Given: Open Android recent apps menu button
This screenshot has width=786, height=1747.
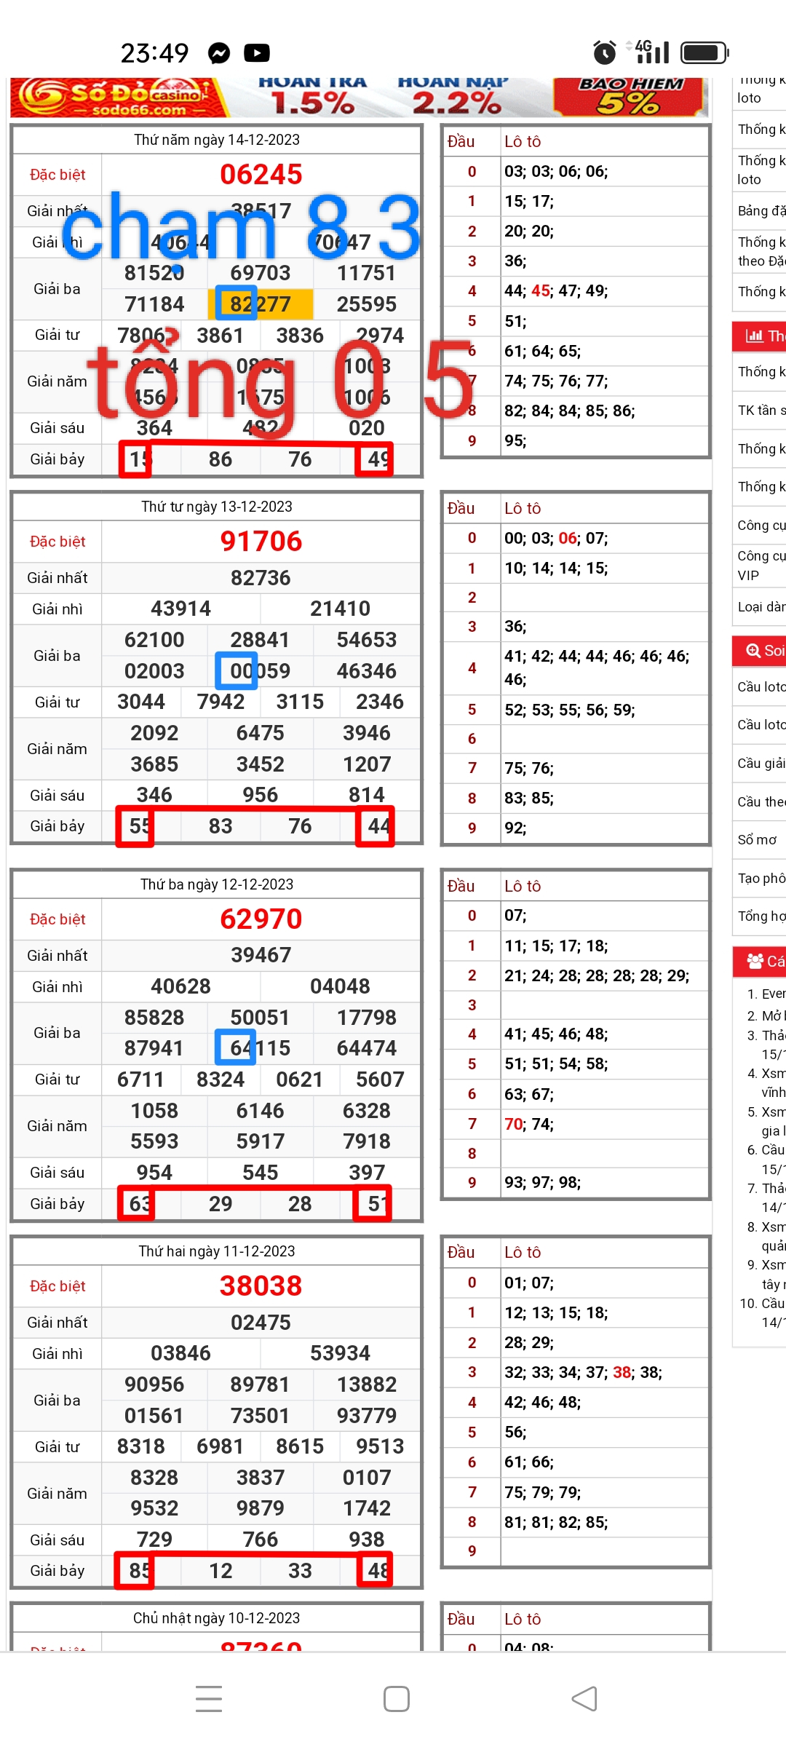Looking at the screenshot, I should [209, 1698].
